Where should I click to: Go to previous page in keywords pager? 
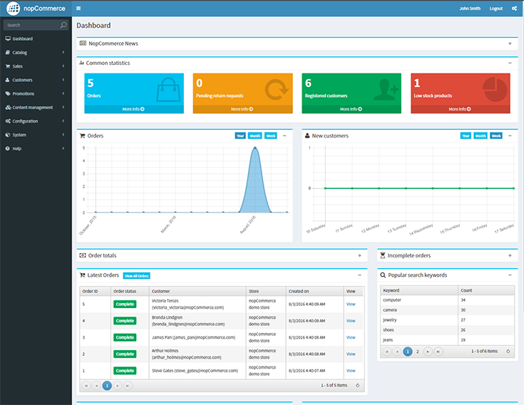(x=397, y=352)
